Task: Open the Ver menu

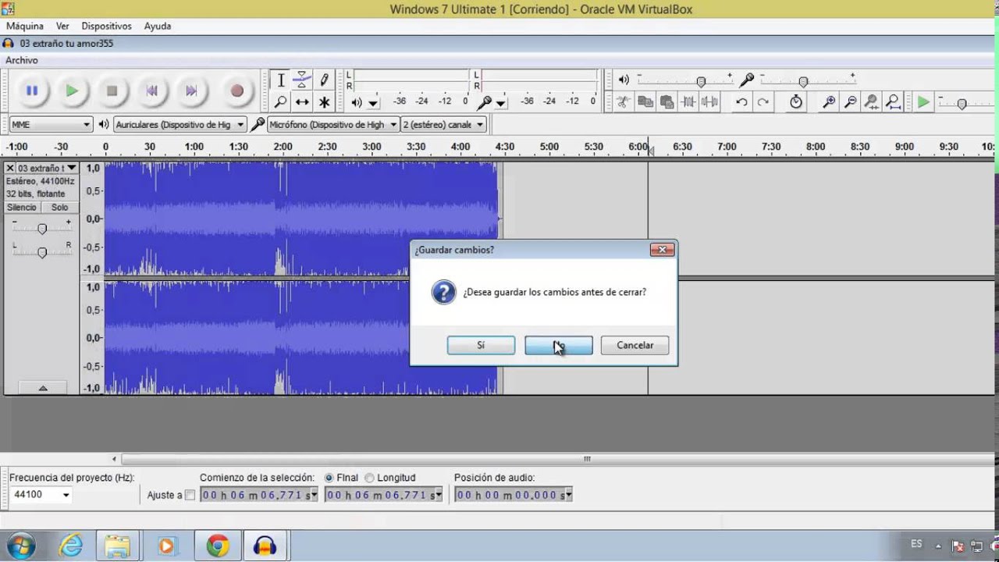Action: [62, 26]
